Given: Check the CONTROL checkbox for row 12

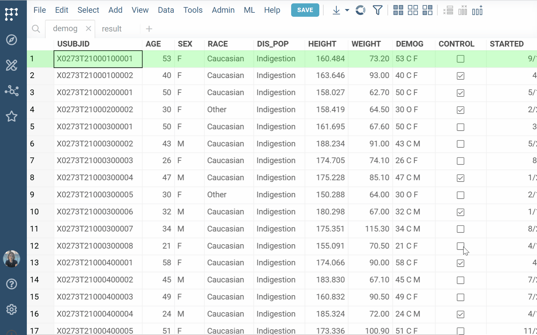Looking at the screenshot, I should [x=460, y=246].
